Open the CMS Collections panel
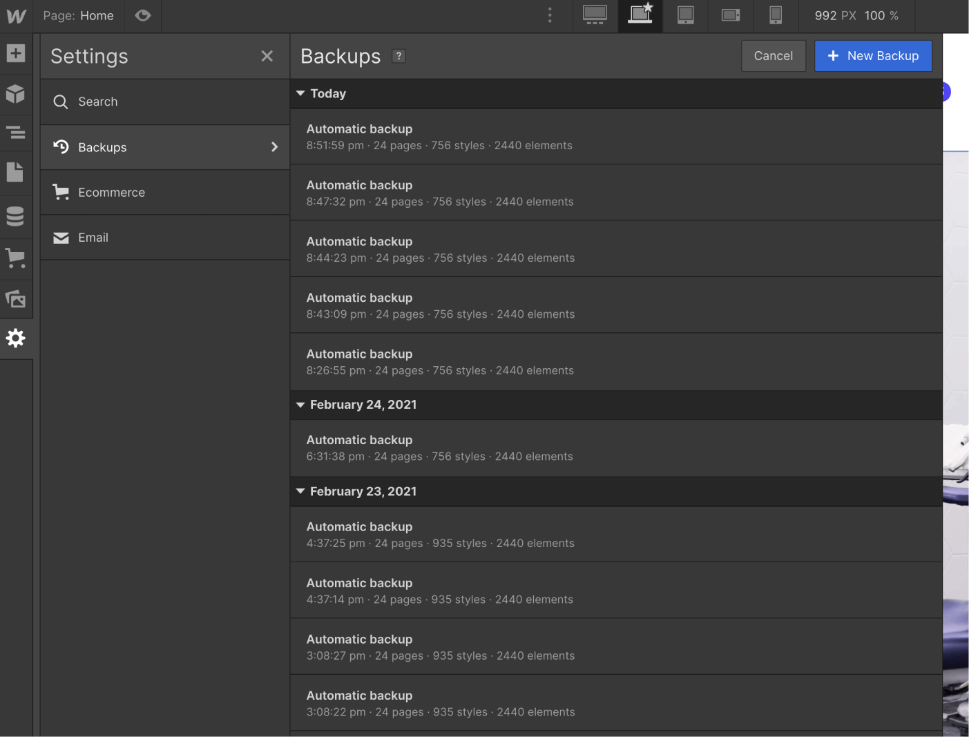 (15, 216)
